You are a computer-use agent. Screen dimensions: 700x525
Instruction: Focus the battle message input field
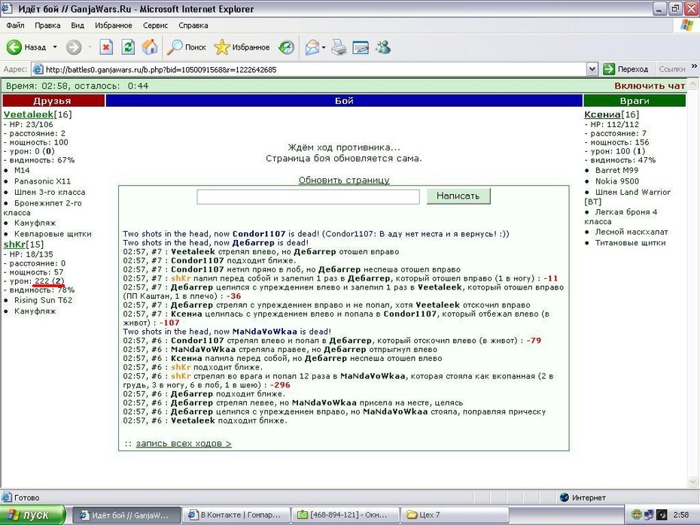point(308,196)
